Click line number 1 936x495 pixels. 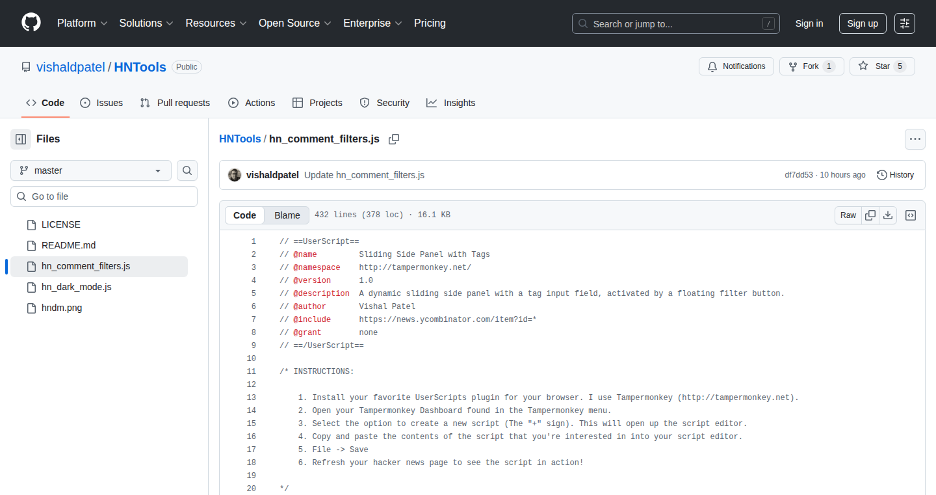[x=253, y=241]
